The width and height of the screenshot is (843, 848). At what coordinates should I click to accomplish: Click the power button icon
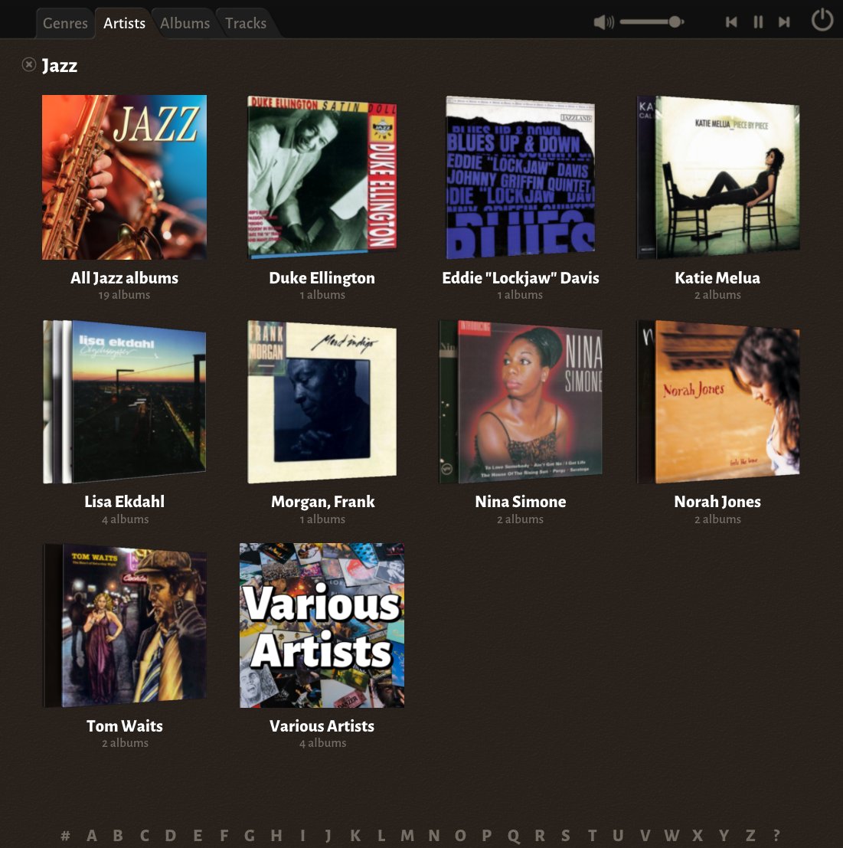tap(822, 20)
